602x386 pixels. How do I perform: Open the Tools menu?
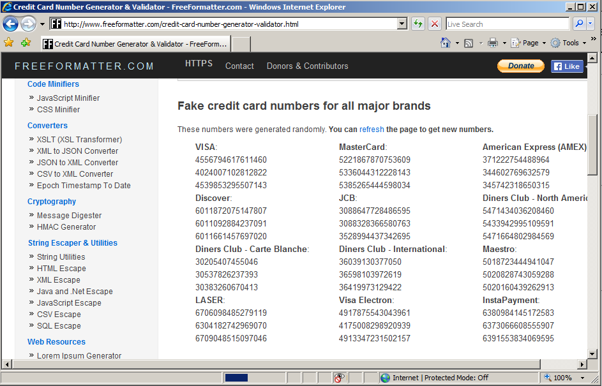568,43
